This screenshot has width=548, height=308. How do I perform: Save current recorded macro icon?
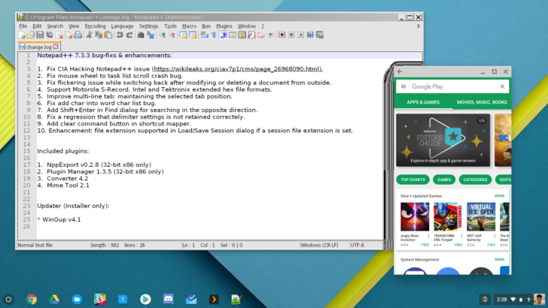pyautogui.click(x=320, y=35)
